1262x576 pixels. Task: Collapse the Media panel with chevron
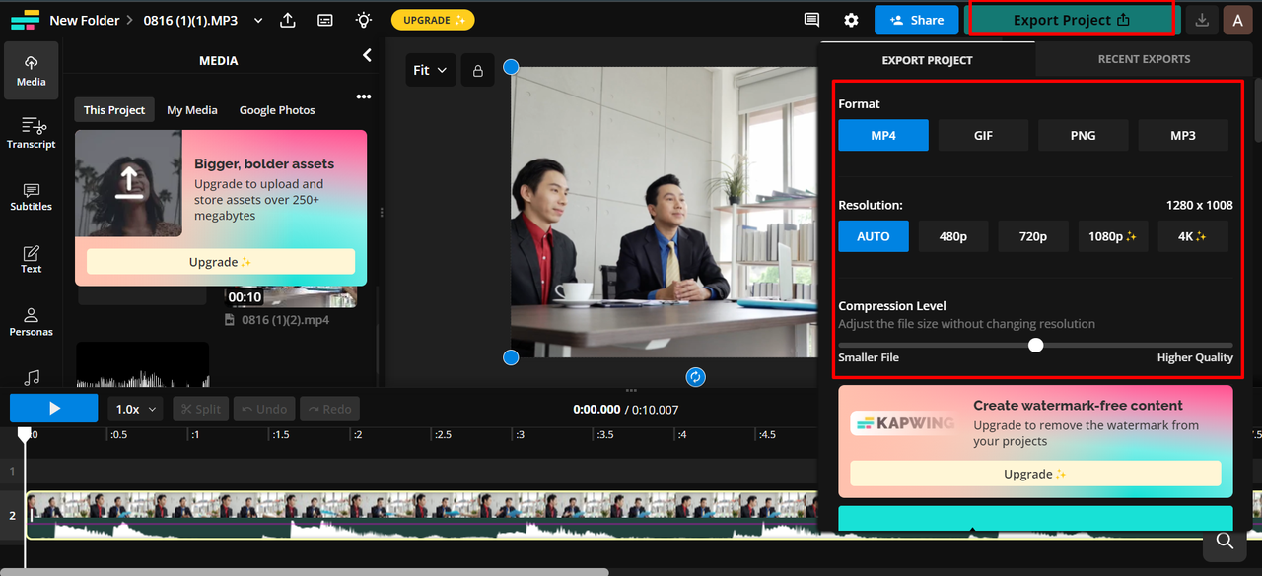[367, 56]
